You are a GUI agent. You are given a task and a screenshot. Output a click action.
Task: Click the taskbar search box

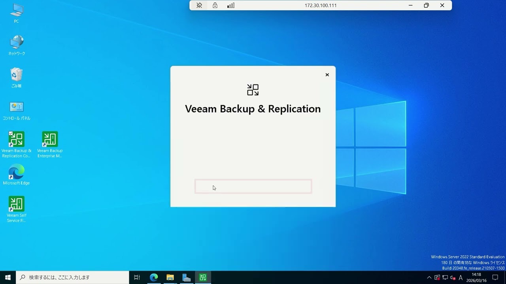[x=72, y=277]
